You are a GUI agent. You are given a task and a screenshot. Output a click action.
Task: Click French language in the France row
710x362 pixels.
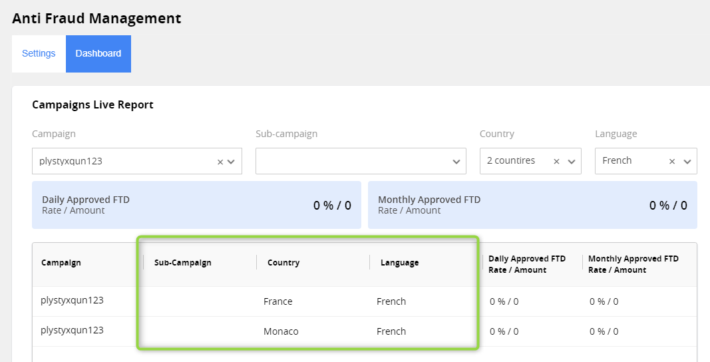tap(391, 301)
